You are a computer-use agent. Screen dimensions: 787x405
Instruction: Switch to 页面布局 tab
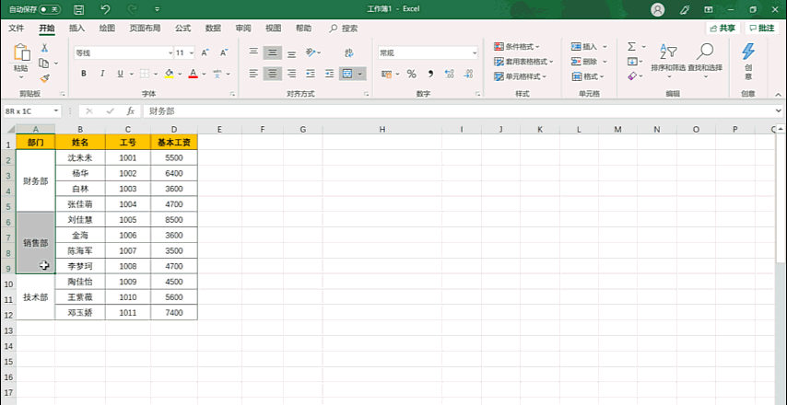point(145,28)
